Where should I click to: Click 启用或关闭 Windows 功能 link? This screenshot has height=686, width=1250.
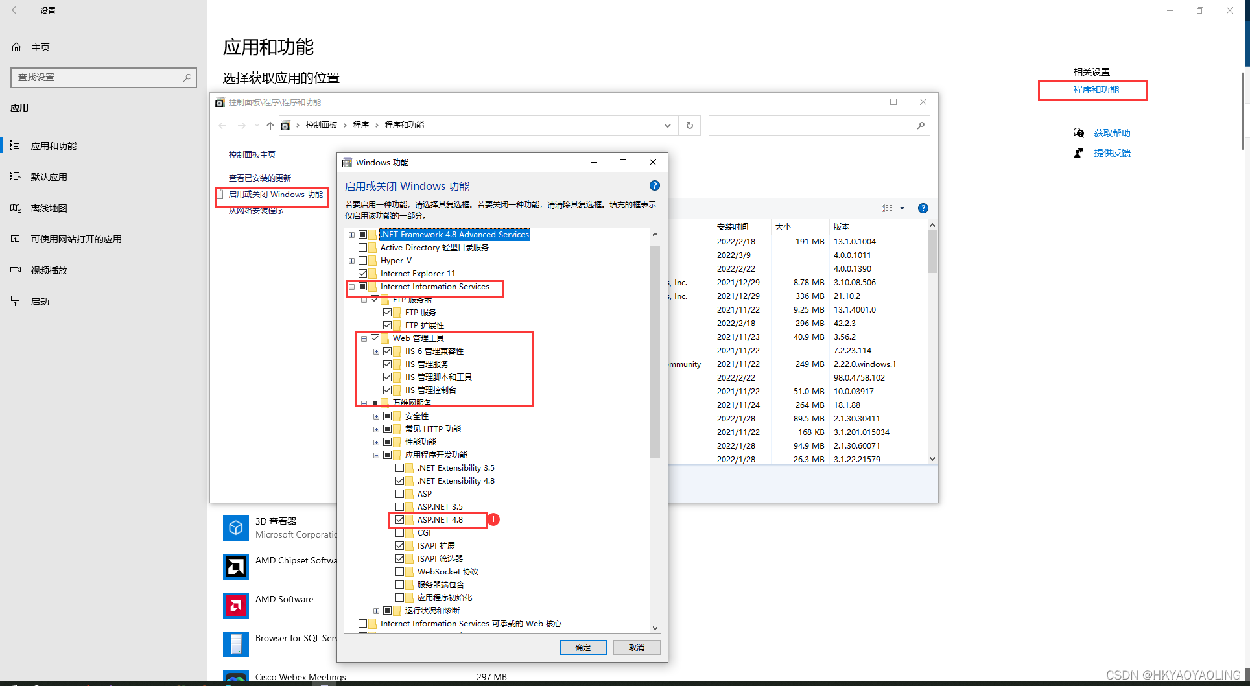pos(276,195)
